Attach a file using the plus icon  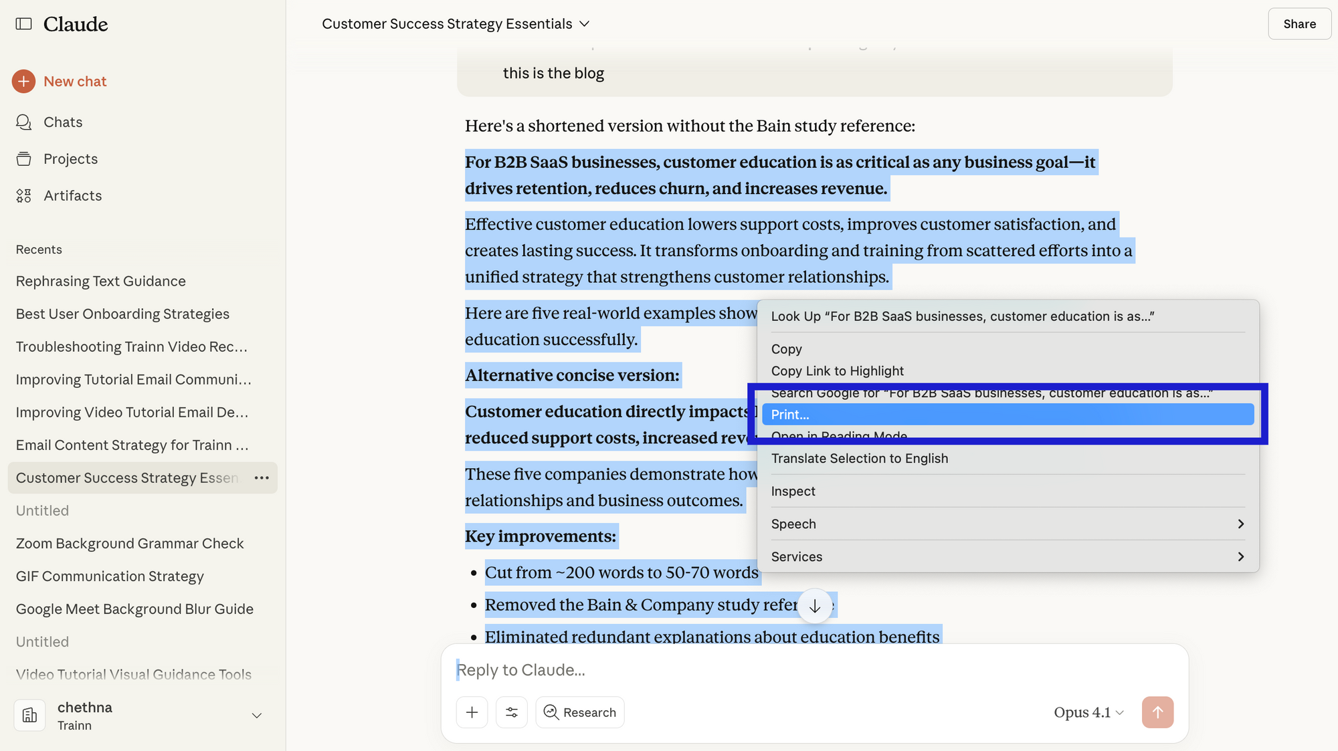(x=472, y=712)
